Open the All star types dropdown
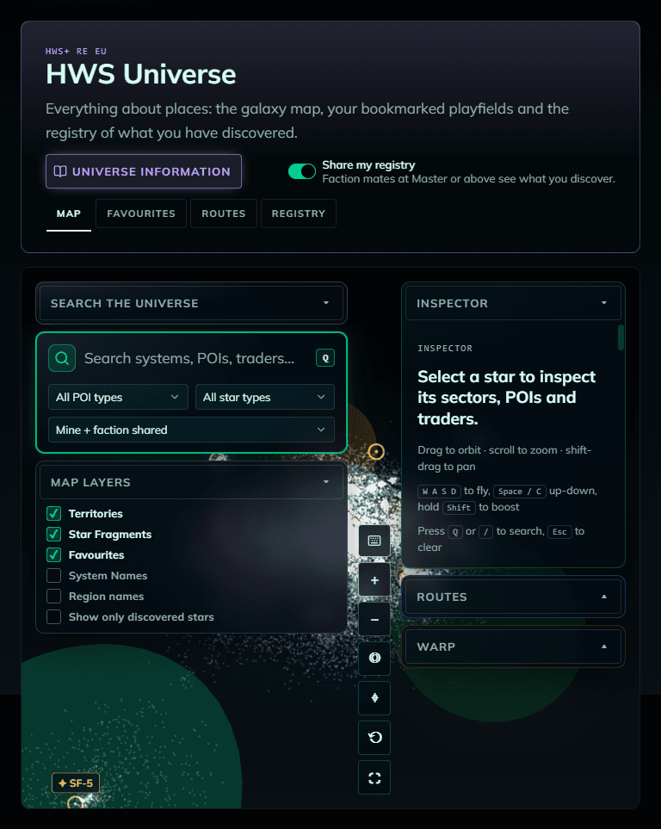 (265, 397)
